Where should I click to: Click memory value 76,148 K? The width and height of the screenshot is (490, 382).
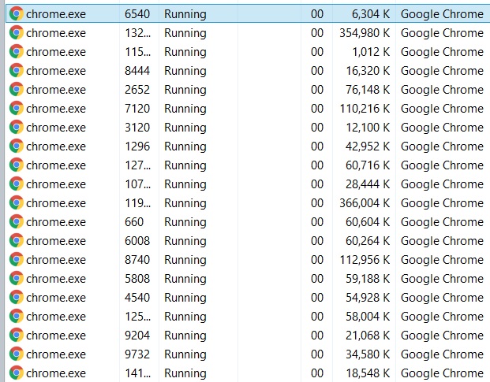[368, 90]
